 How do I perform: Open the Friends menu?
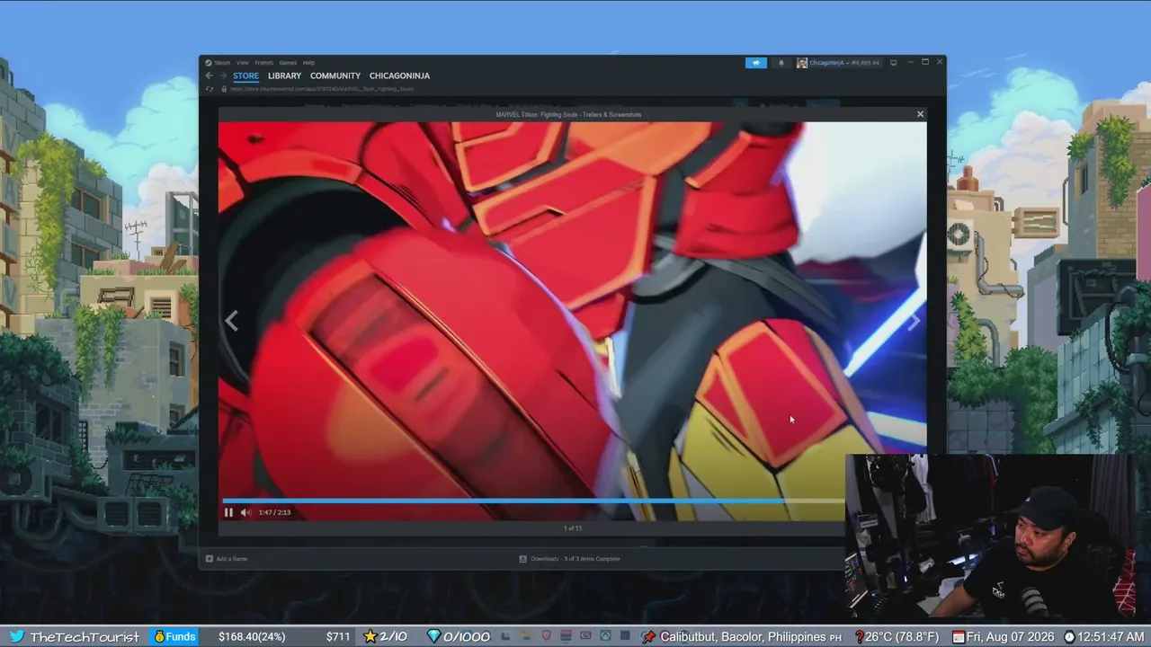pos(263,63)
